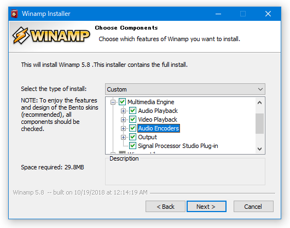Screen dimensions: 290x228
Task: Expand the Output node
Action: [123, 137]
